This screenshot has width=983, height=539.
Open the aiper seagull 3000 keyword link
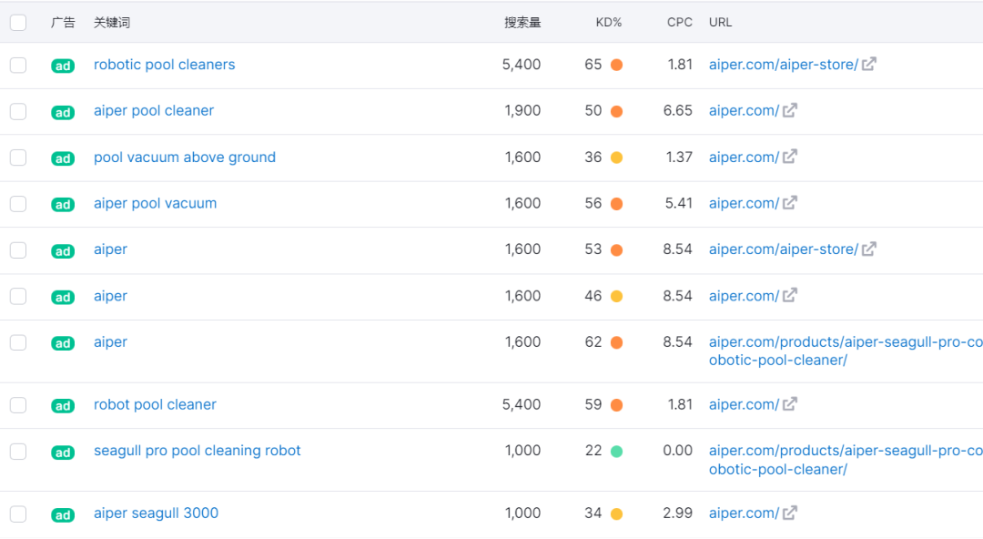click(x=156, y=514)
